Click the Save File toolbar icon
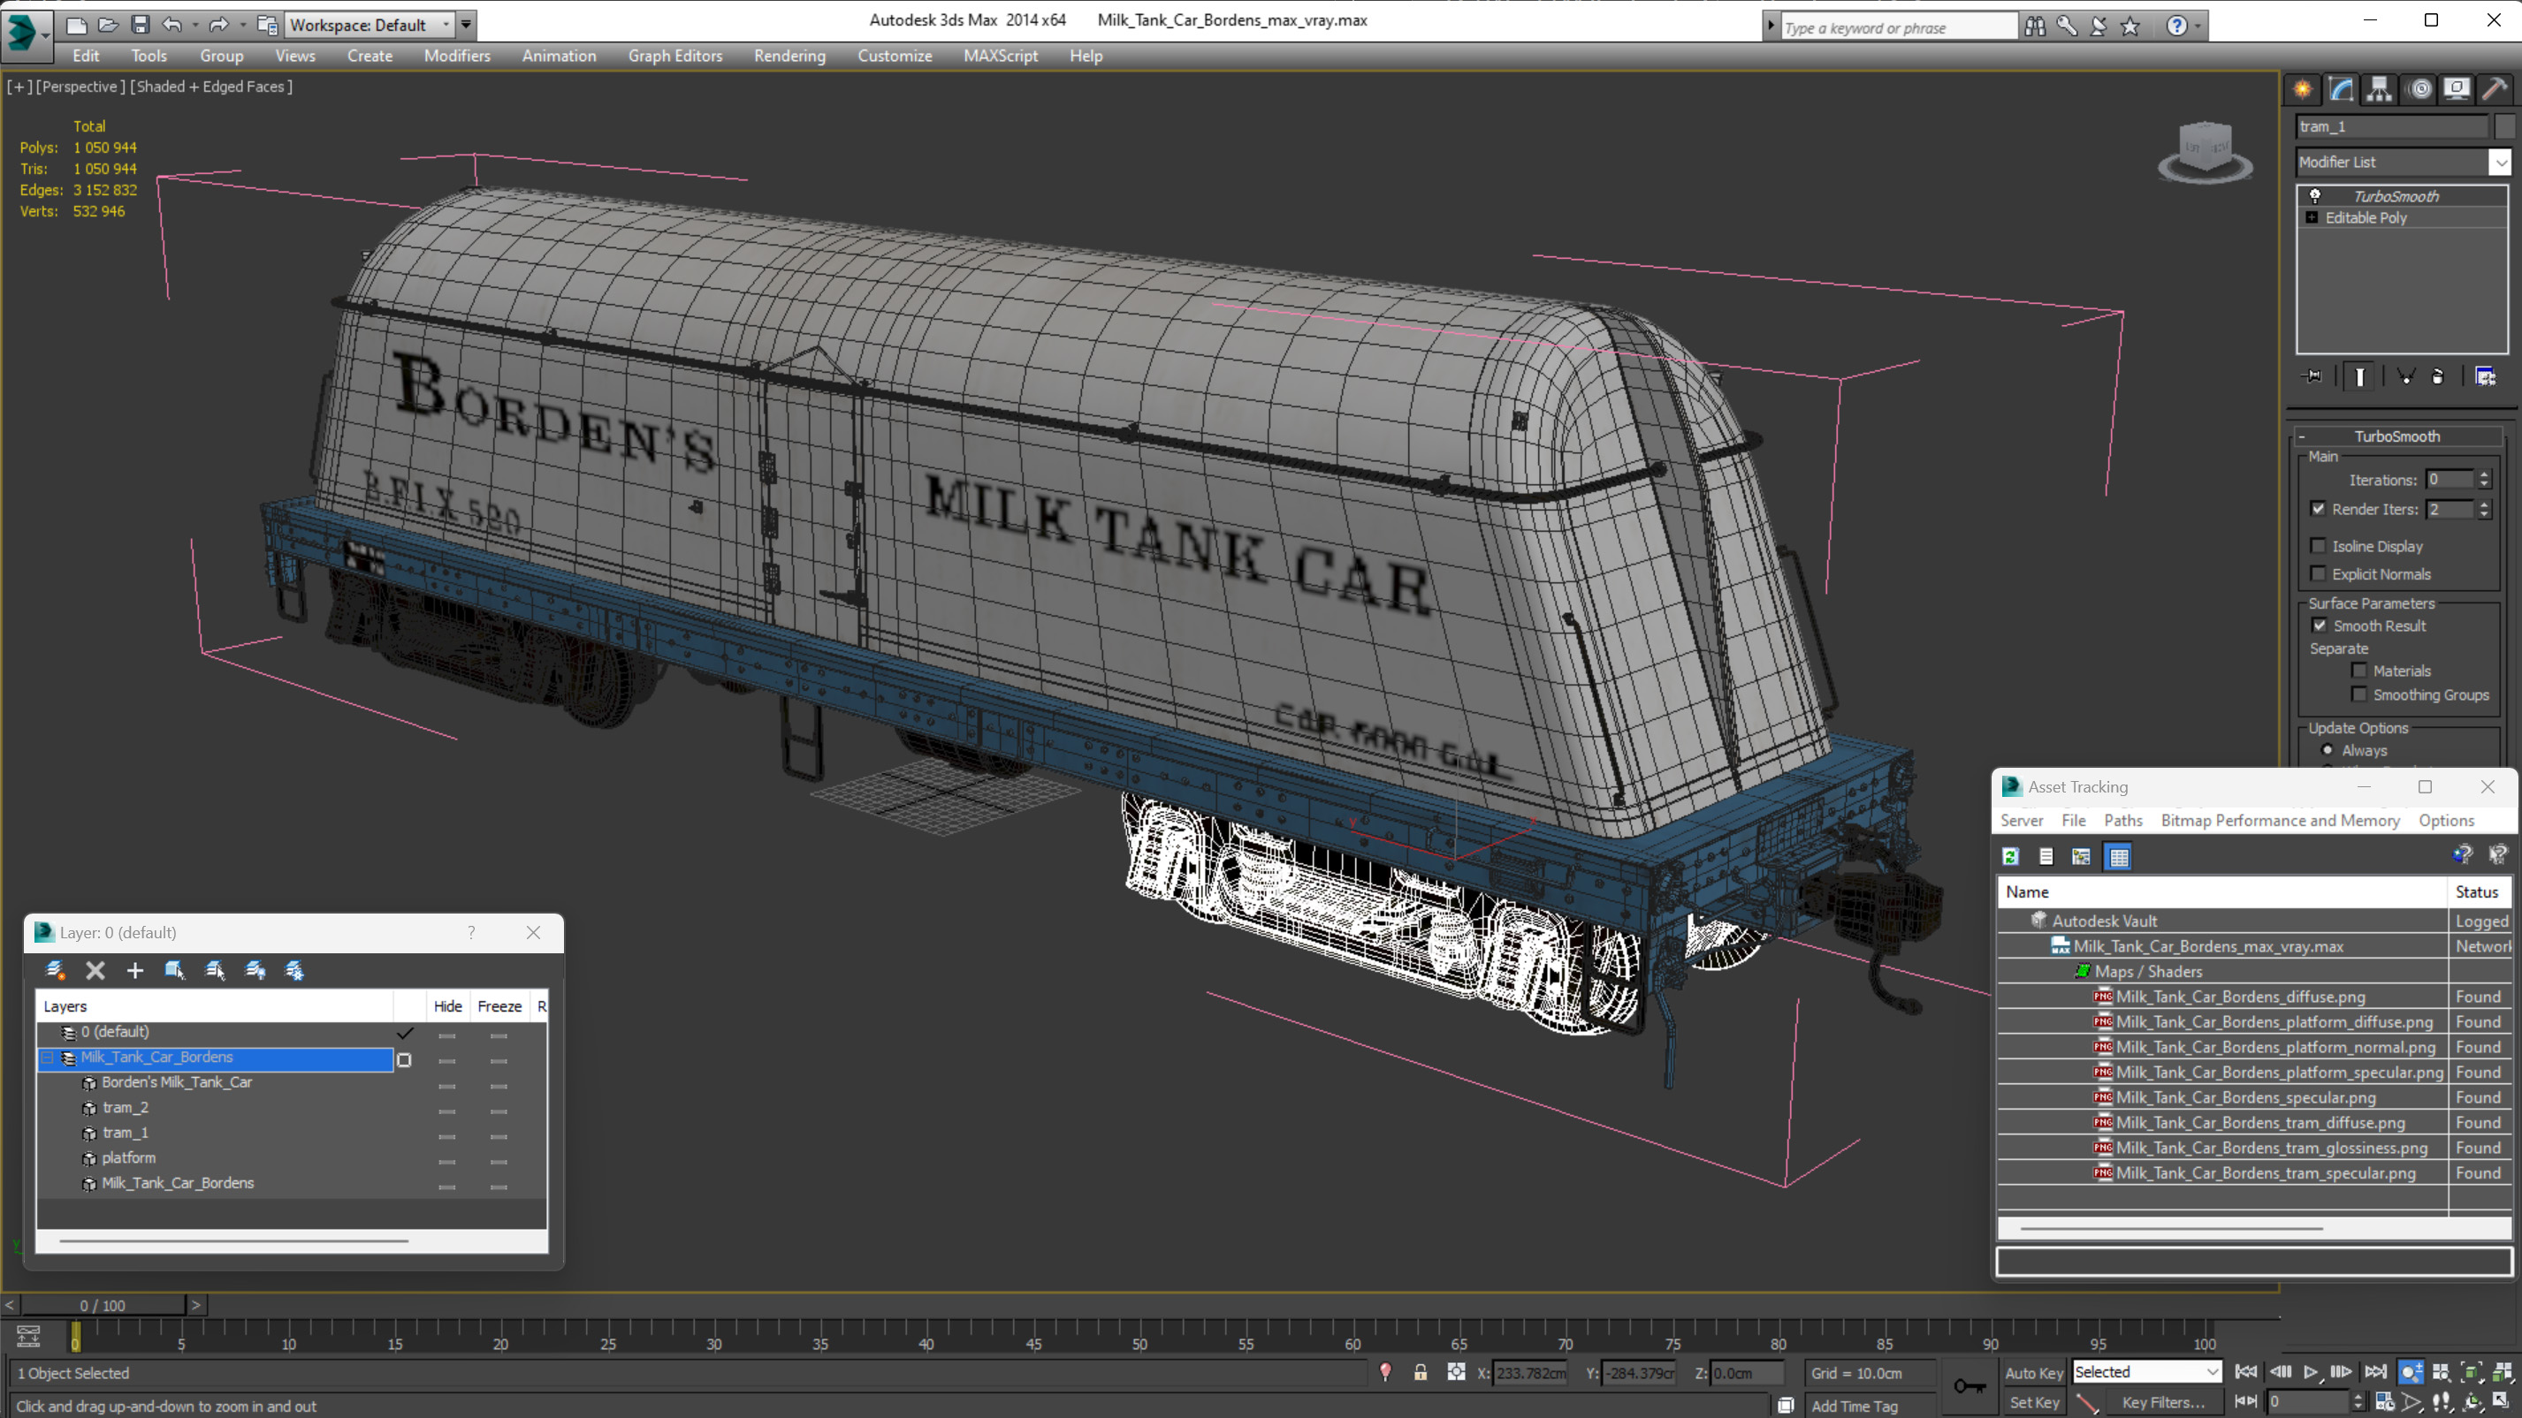Image resolution: width=2522 pixels, height=1418 pixels. click(140, 25)
